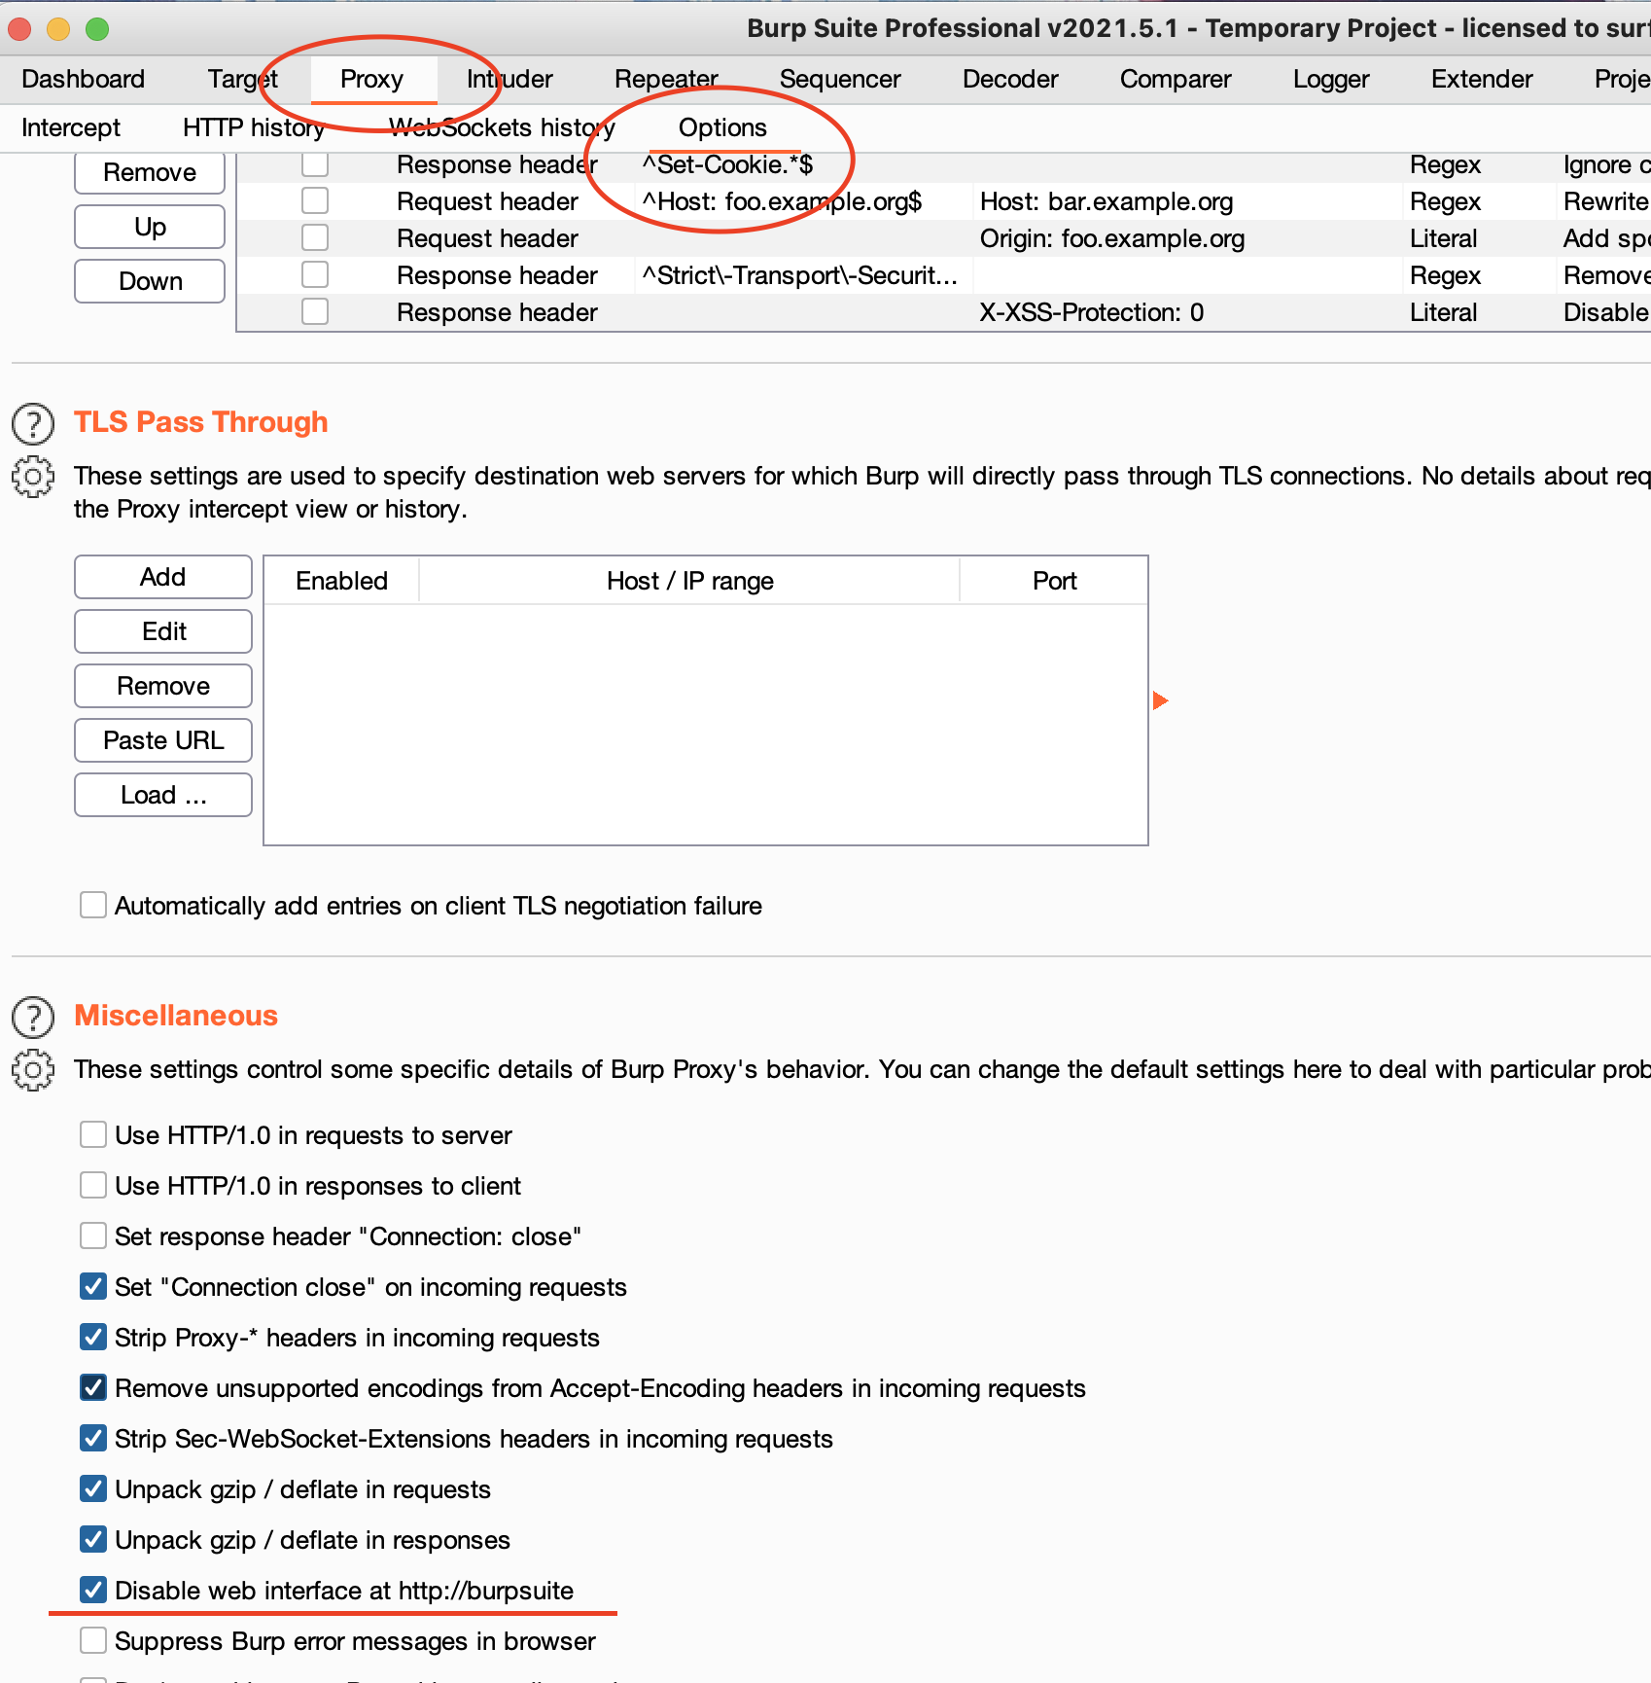Uncheck Disable web interface at http://burpsuite

[x=93, y=1591]
